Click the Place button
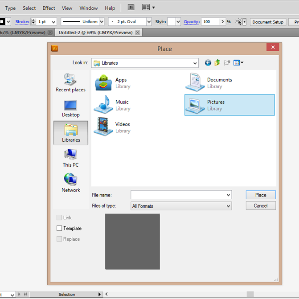The image size is (299, 299). click(x=261, y=195)
